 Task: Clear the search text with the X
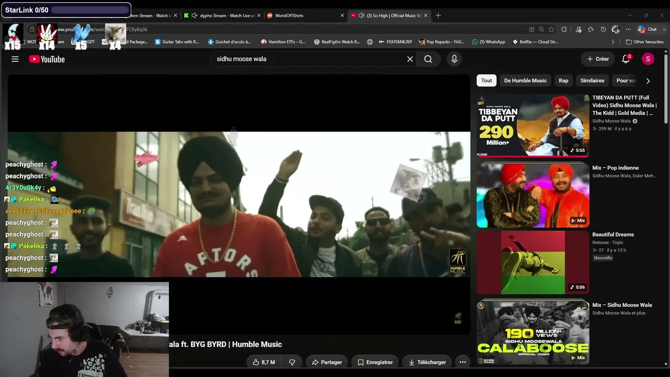pyautogui.click(x=410, y=59)
